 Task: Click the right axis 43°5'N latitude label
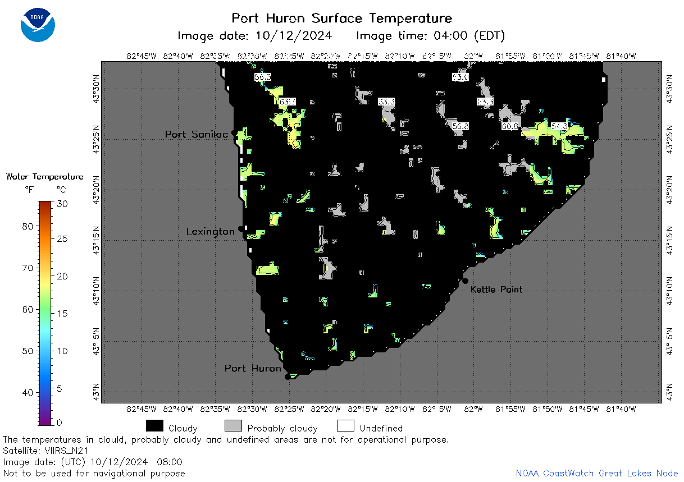click(668, 341)
